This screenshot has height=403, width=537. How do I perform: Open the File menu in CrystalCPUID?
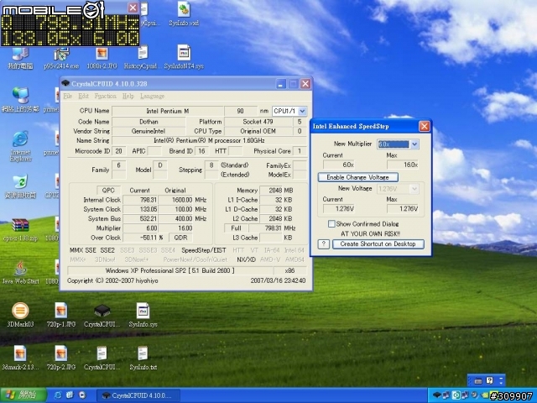68,96
